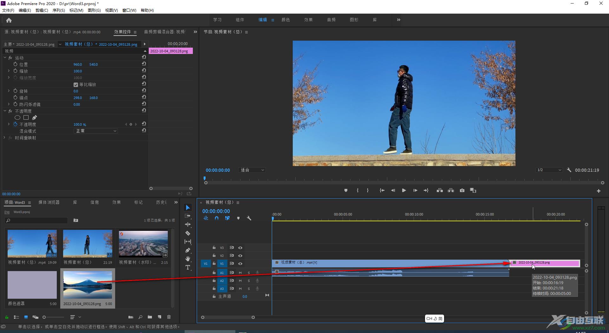Screen dimensions: 609x333
Task: Click New Item icon in project panel
Action: (x=160, y=317)
